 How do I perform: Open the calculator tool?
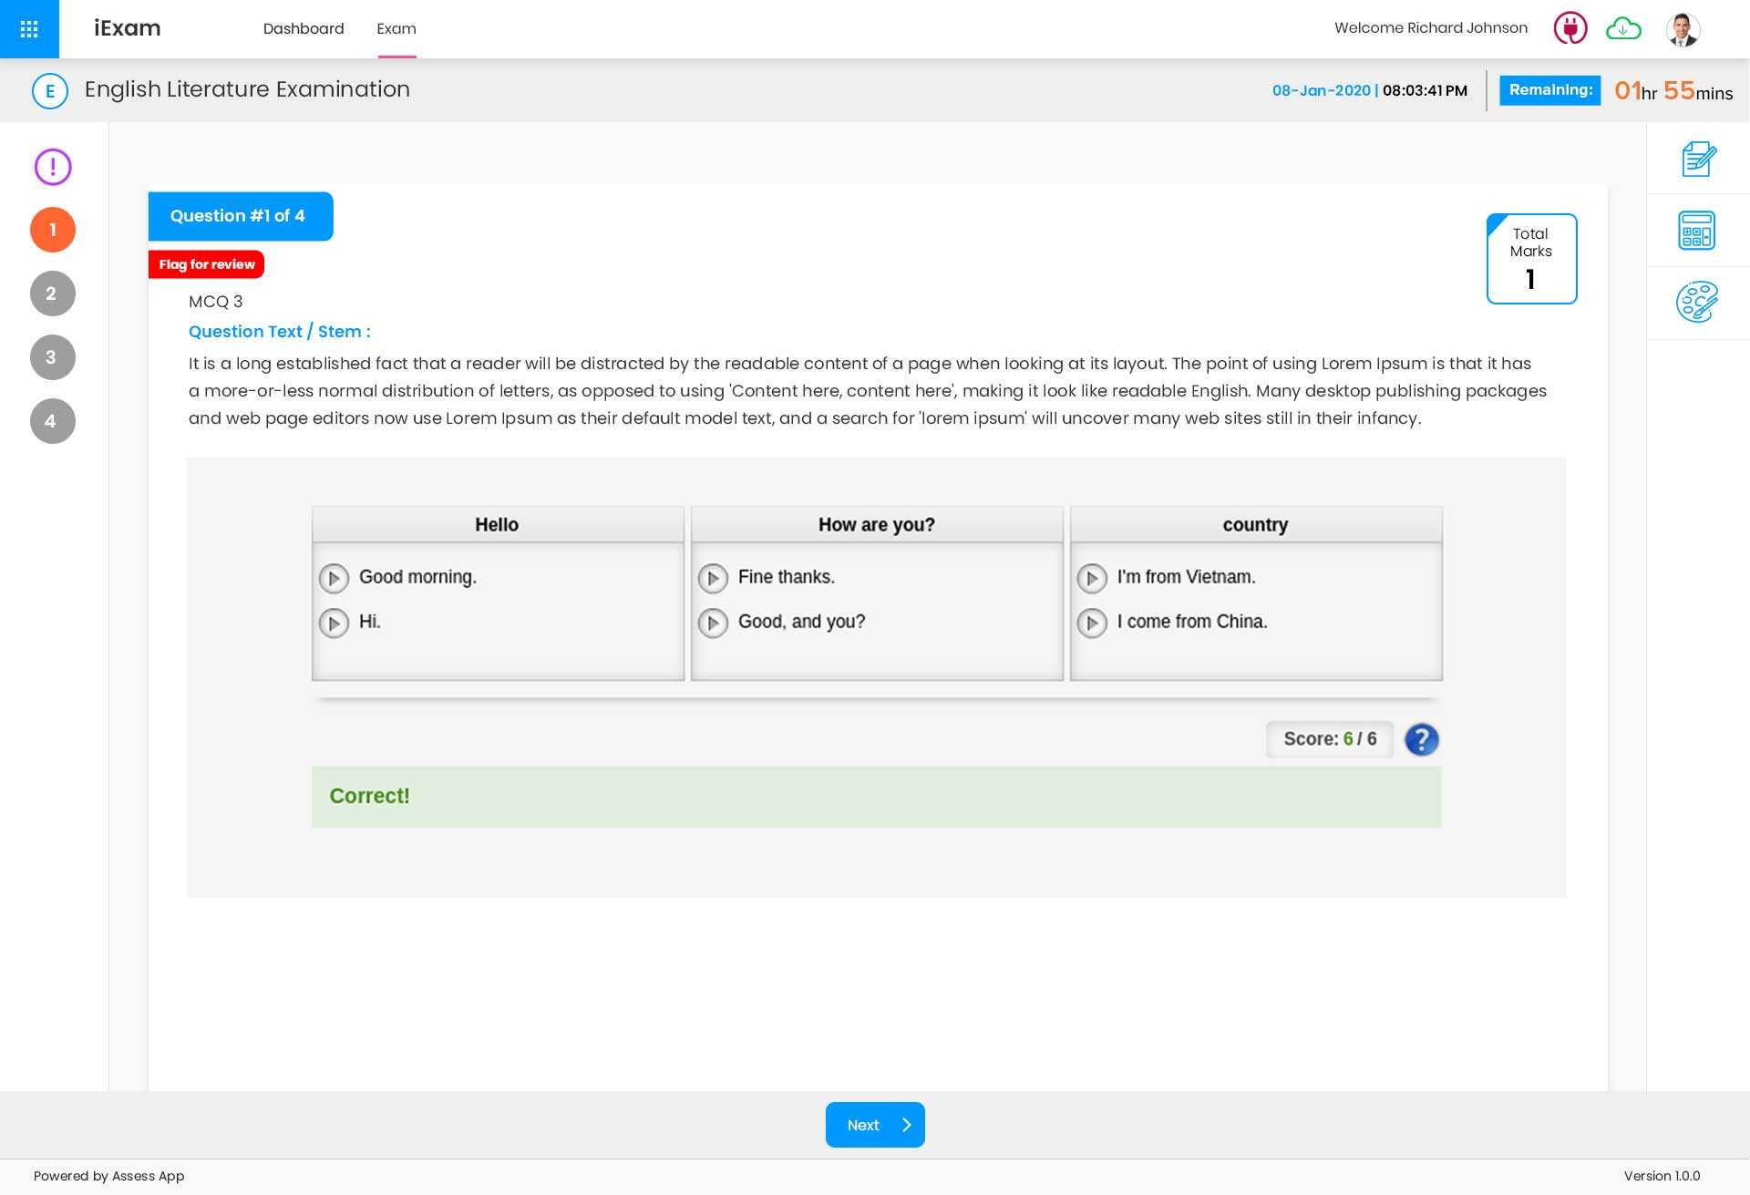[x=1696, y=231]
